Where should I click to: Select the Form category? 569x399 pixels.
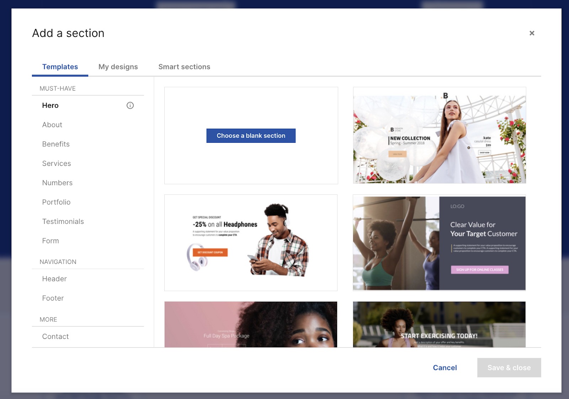[x=50, y=241]
